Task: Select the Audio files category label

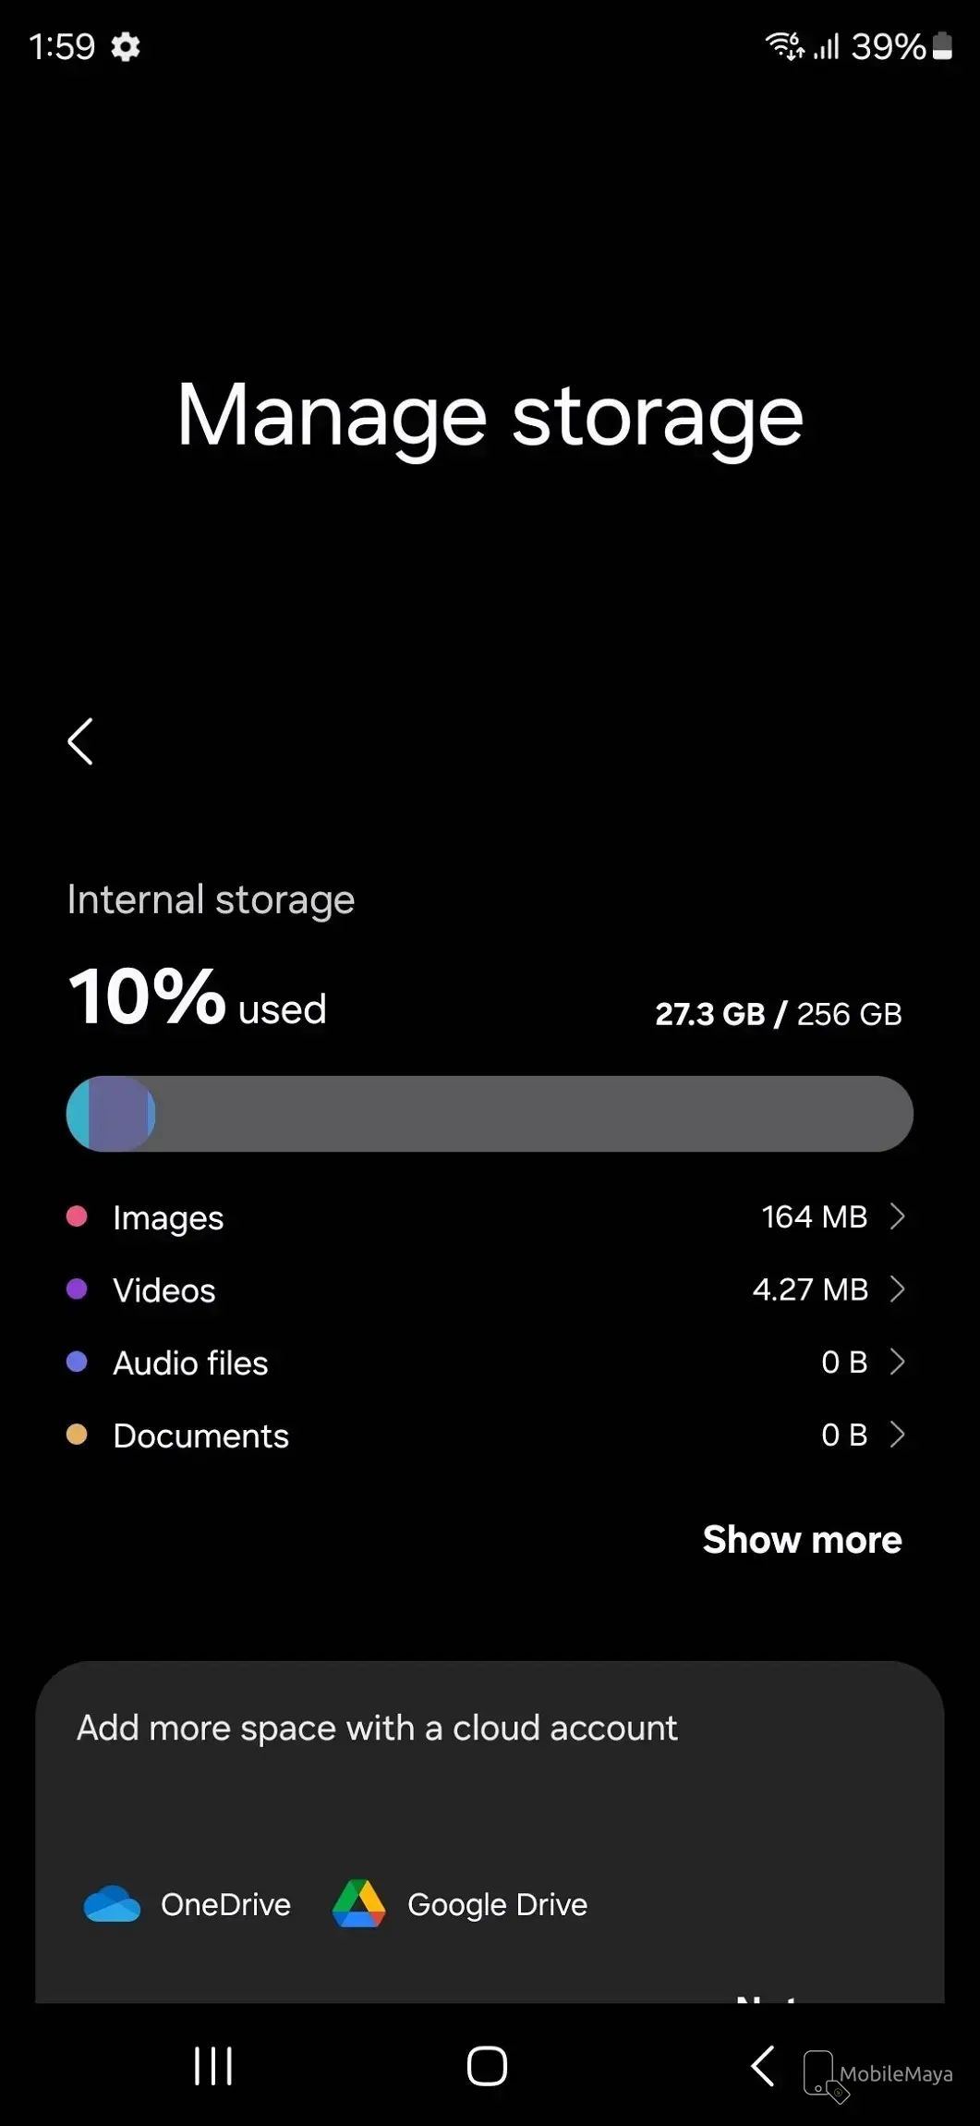Action: click(x=190, y=1363)
